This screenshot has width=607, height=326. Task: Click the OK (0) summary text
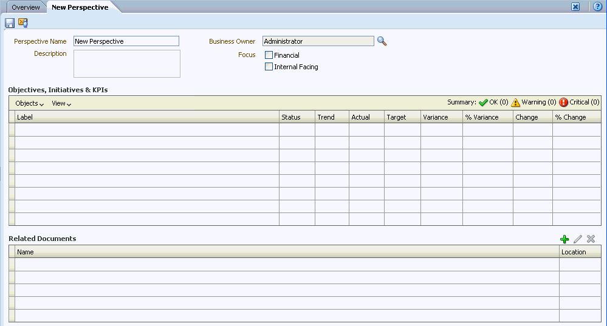499,102
